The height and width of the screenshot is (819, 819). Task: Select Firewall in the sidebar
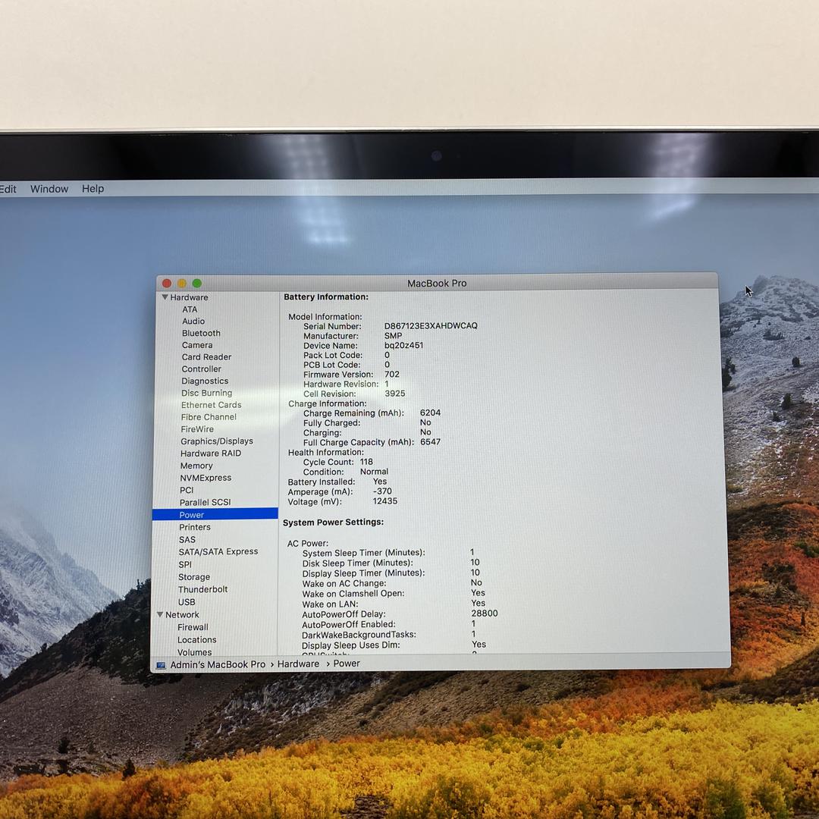[x=193, y=627]
